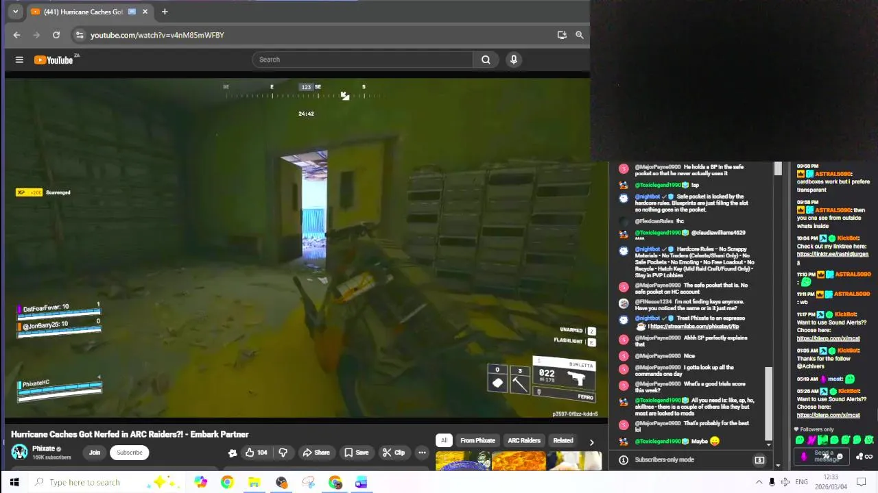This screenshot has height=493, width=878.
Task: Open the Phixate channel name link
Action: coord(43,448)
